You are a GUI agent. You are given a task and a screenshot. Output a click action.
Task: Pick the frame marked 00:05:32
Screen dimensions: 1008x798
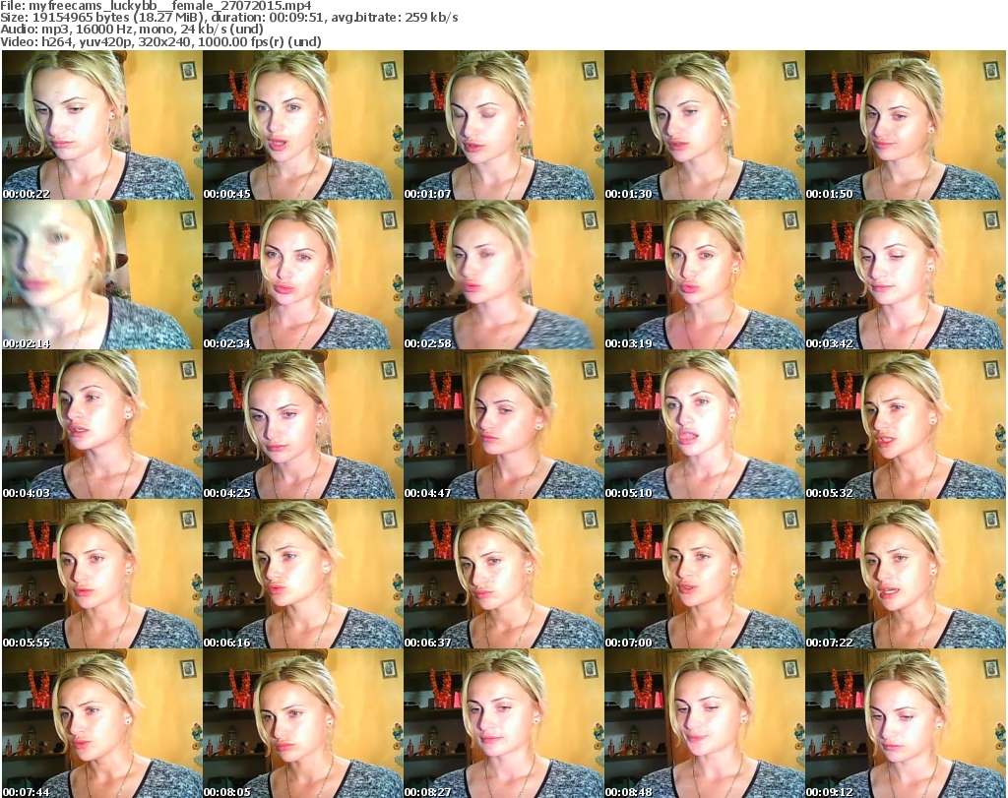[906, 424]
